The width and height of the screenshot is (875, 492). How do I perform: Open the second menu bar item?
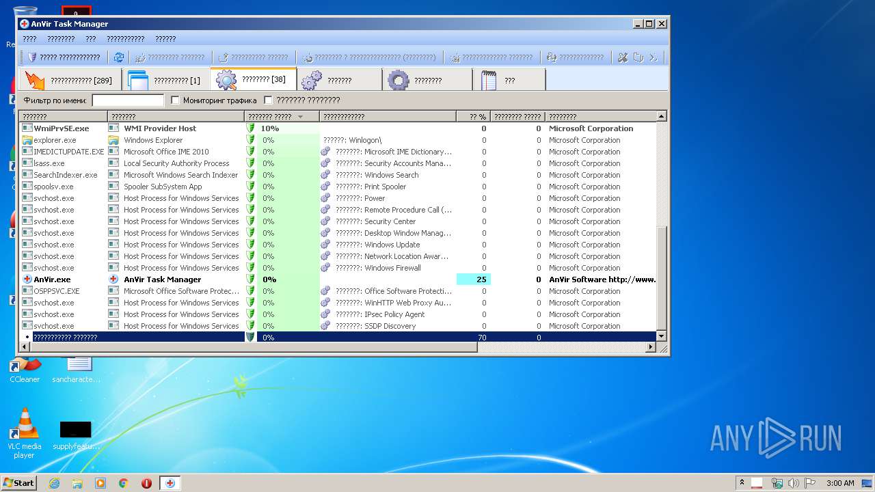pyautogui.click(x=61, y=39)
